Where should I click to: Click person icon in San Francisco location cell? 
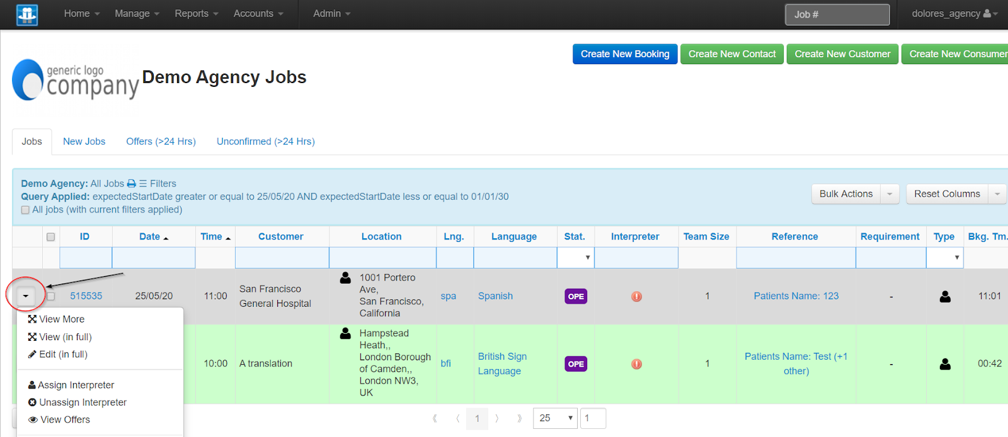[345, 278]
